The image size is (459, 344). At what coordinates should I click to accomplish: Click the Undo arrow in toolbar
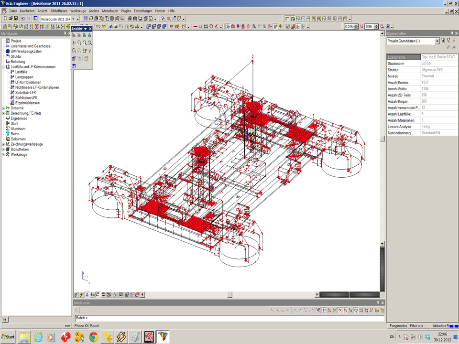pyautogui.click(x=23, y=19)
